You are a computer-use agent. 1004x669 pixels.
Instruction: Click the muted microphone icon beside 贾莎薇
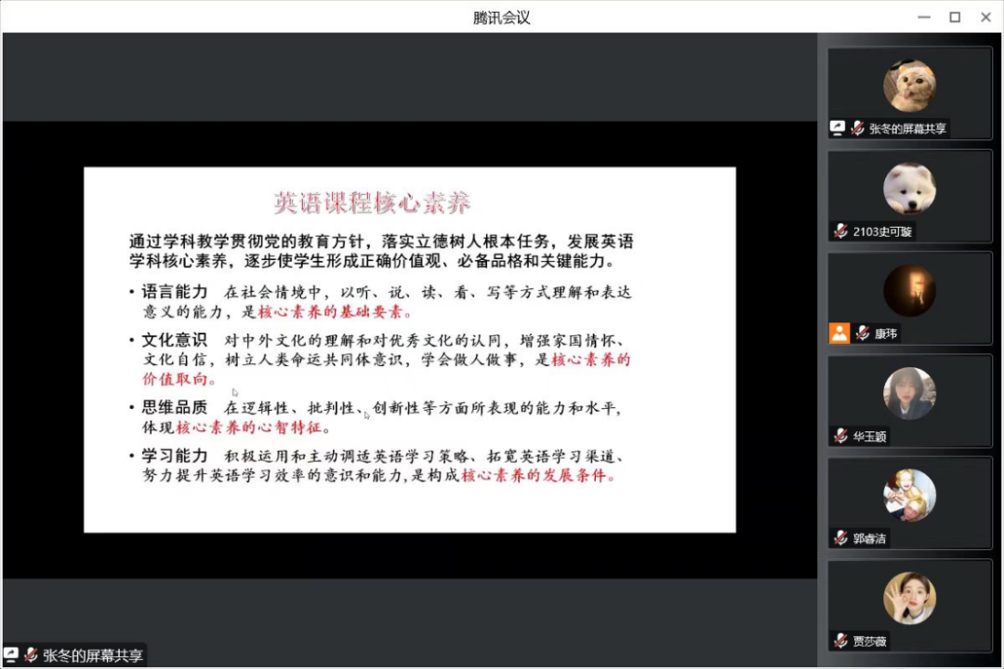(x=840, y=640)
